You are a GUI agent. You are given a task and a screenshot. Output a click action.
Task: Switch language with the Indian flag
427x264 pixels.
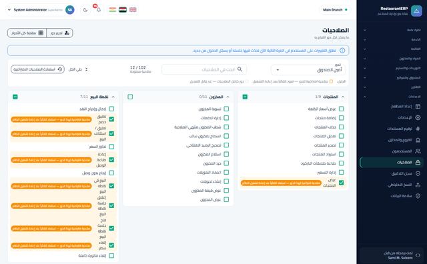tap(113, 10)
